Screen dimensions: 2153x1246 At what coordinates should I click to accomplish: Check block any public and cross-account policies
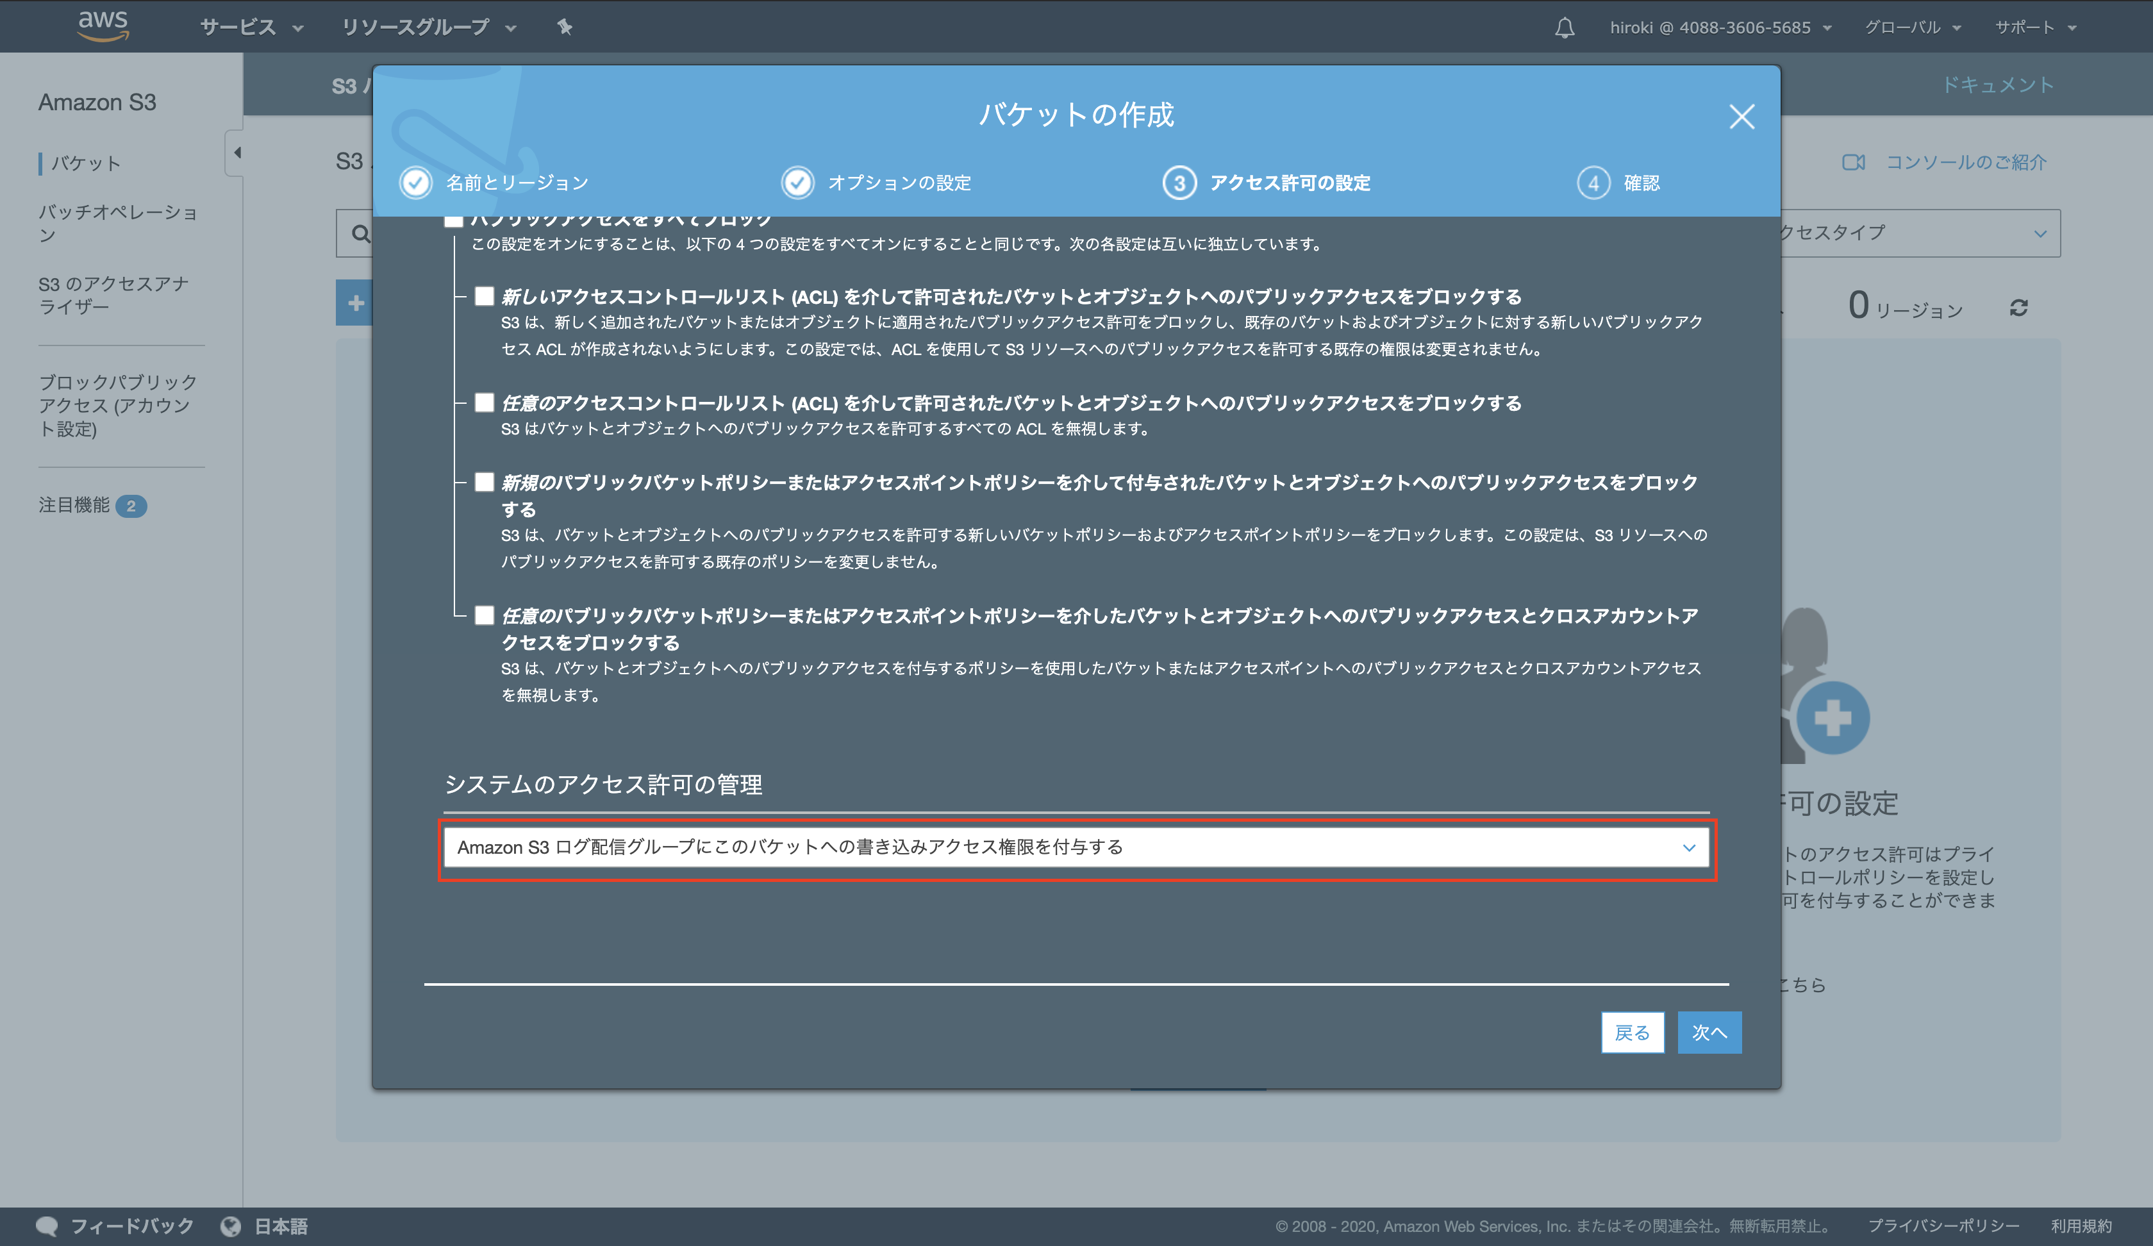485,615
